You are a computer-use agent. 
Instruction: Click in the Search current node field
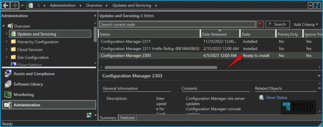[177, 25]
